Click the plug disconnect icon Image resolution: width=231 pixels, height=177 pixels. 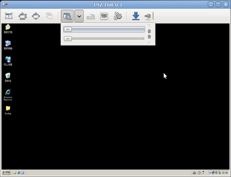coord(148,16)
